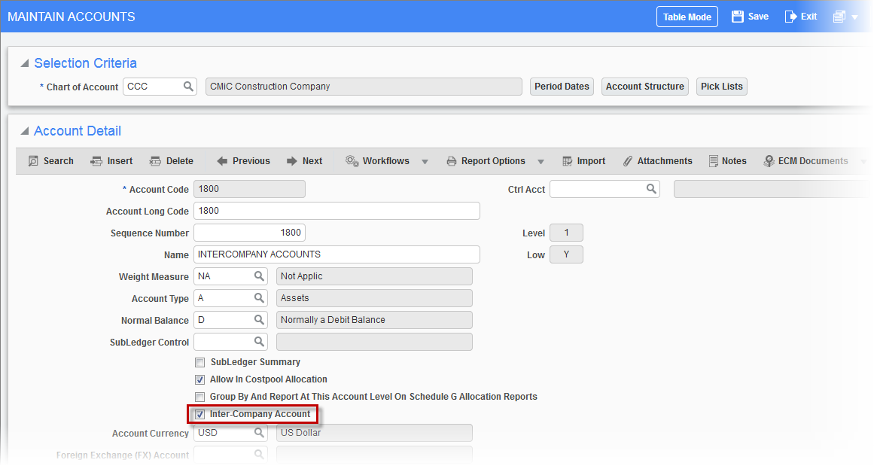Click the Exit door icon
This screenshot has height=466, width=874.
click(x=790, y=17)
